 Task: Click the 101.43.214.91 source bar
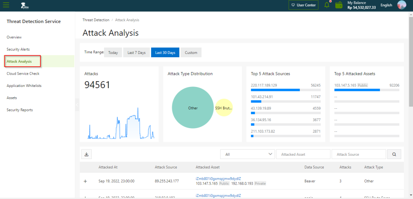click(x=286, y=101)
